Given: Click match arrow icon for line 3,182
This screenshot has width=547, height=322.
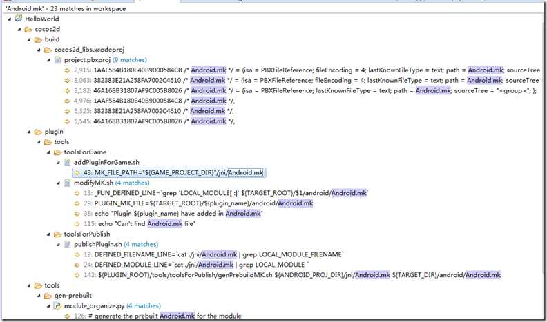Looking at the screenshot, I should coord(67,91).
